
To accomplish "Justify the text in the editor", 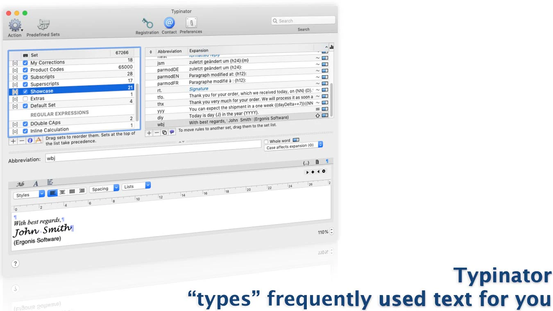I will (72, 192).
